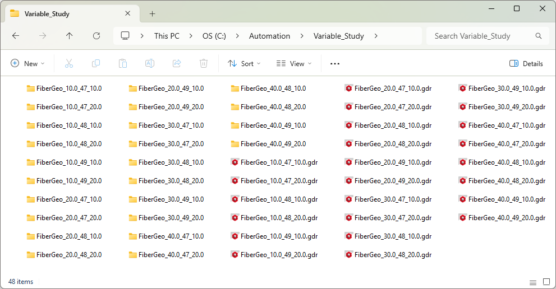Open the See more ellipsis menu
The image size is (556, 289).
tap(335, 64)
